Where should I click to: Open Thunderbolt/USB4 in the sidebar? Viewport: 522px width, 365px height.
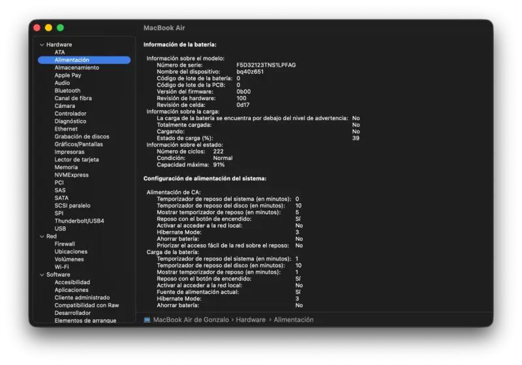tap(79, 221)
